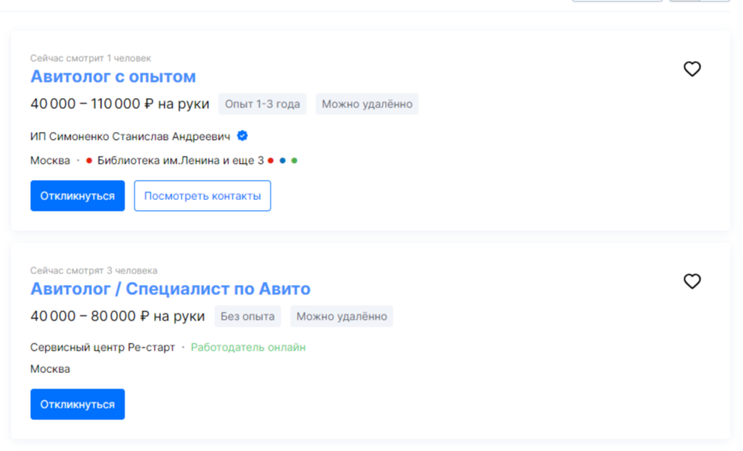Save the Авитолог с опытом vacancy to favorites
The image size is (743, 451).
coord(692,69)
